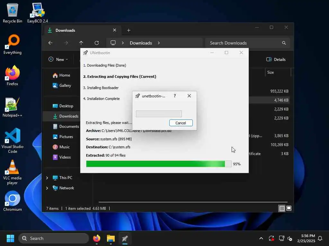Open Gallery in navigation pane
The width and height of the screenshot is (329, 246).
point(62,85)
